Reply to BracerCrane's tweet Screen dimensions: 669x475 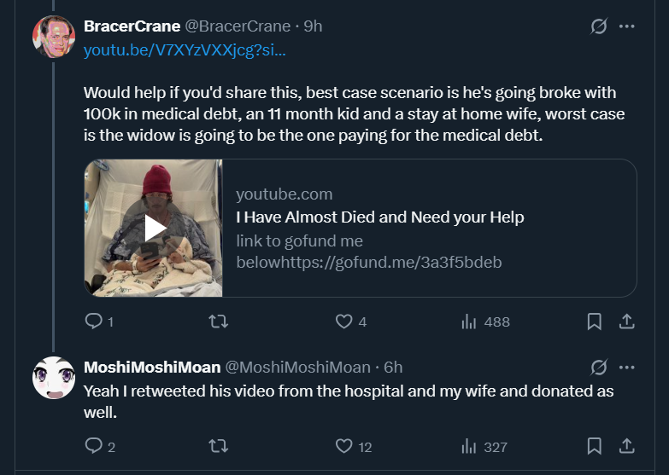coord(94,321)
